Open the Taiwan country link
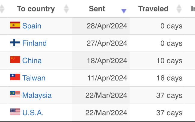The height and width of the screenshot is (122, 195). 34,78
